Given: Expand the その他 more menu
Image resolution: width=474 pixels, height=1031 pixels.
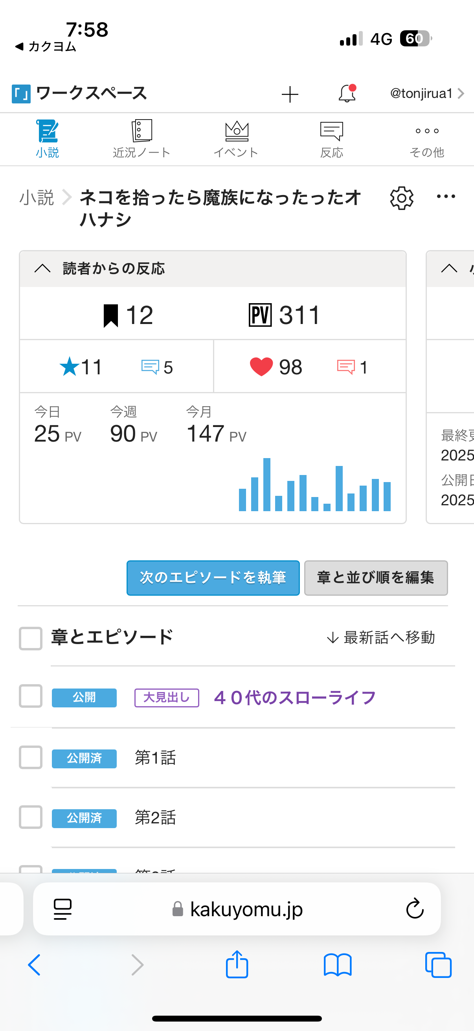Looking at the screenshot, I should coord(427,138).
